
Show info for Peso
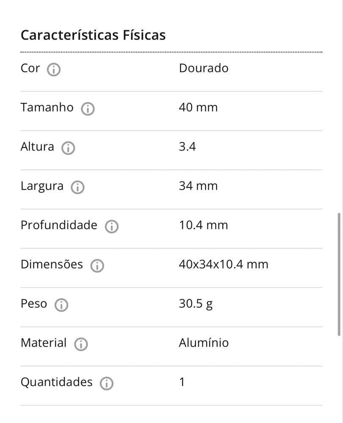click(x=61, y=305)
